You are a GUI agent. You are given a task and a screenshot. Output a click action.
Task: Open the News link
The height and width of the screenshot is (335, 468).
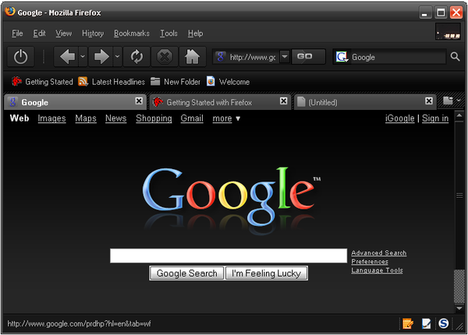(x=115, y=118)
